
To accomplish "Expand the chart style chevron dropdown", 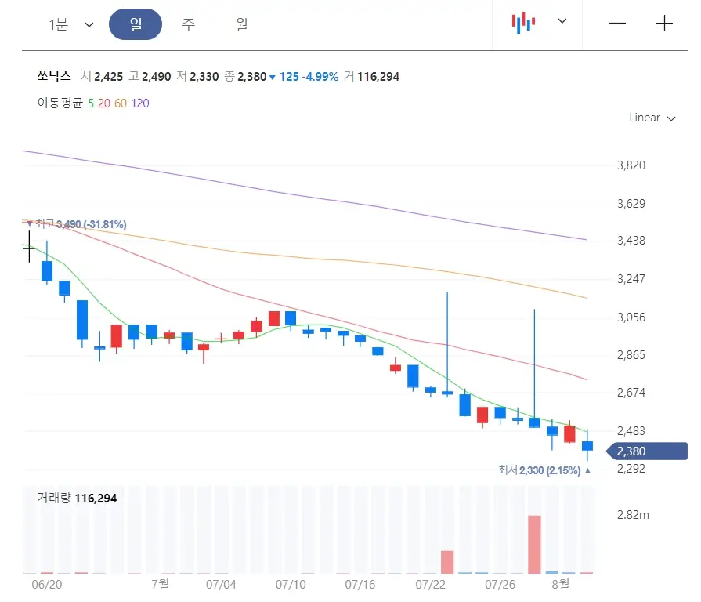I will coord(562,22).
